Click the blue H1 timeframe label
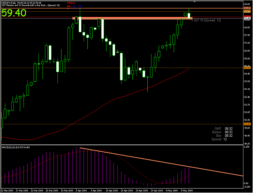Image resolution: width=253 pixels, height=193 pixels. (74, 6)
